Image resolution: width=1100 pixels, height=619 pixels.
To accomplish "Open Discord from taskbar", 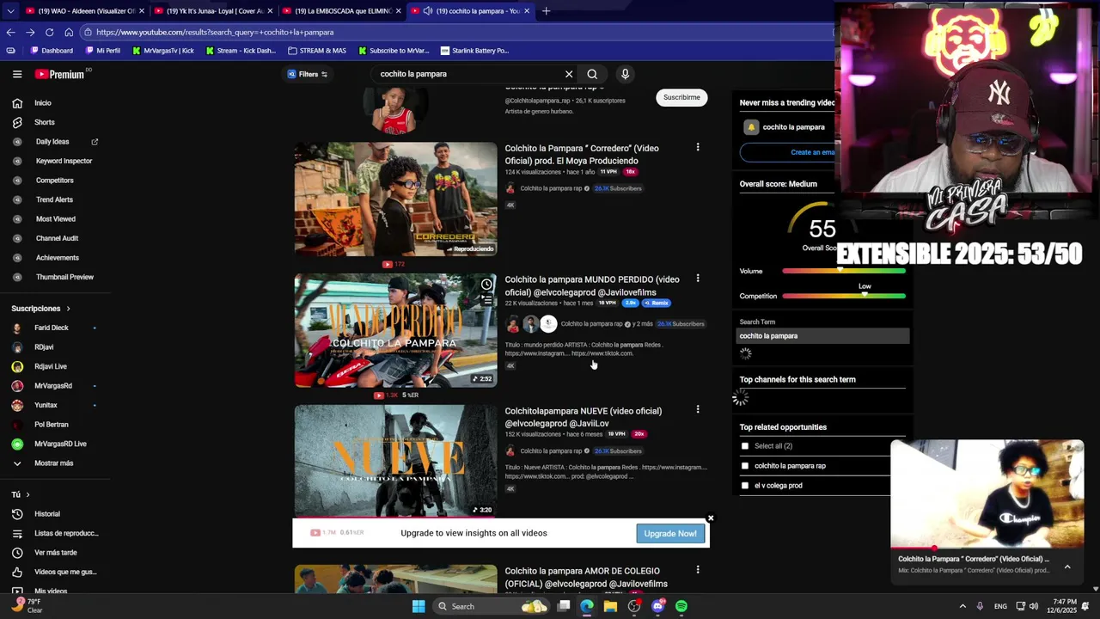I will (x=657, y=606).
